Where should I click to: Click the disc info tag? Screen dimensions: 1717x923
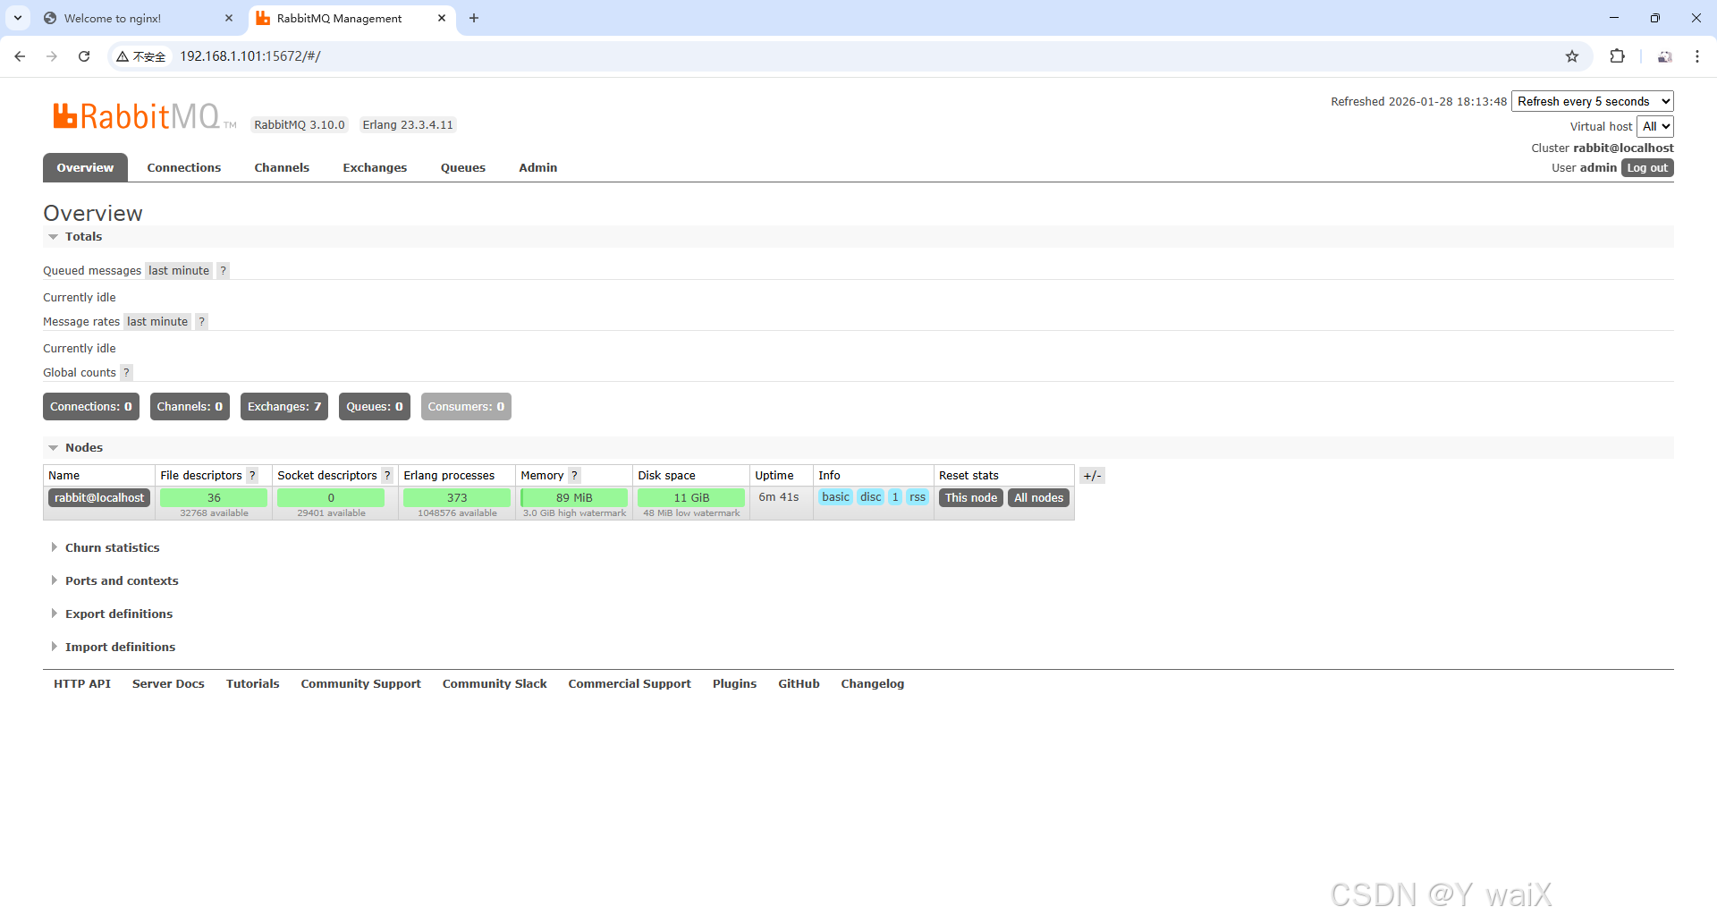click(871, 497)
